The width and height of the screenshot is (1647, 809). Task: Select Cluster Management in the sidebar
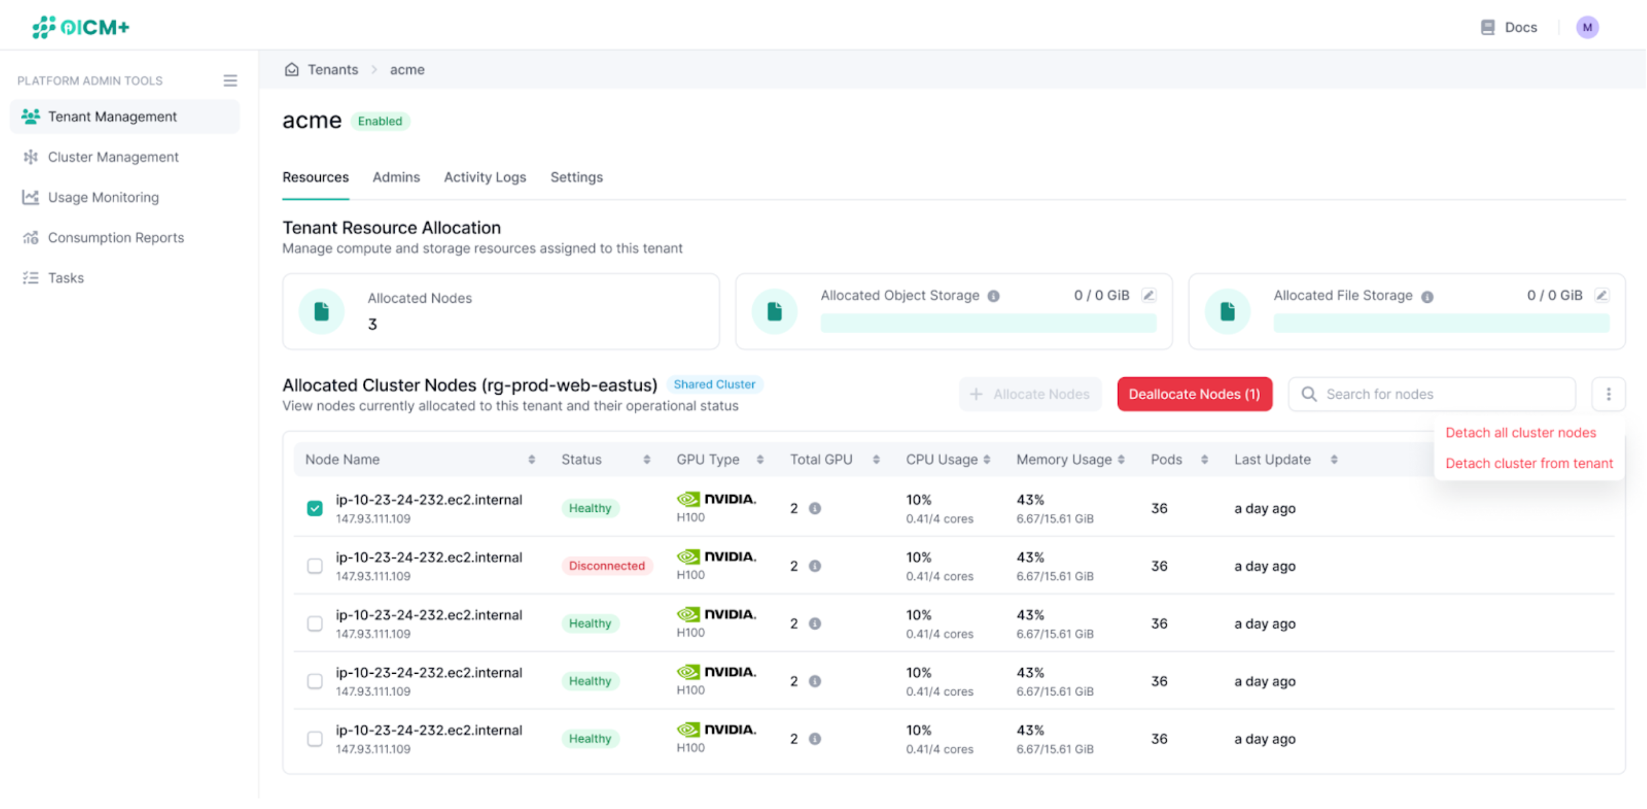113,156
